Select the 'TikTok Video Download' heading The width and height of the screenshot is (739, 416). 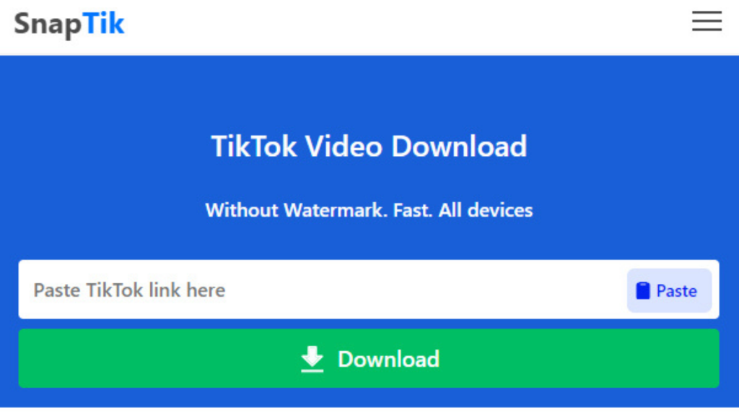[x=369, y=146]
